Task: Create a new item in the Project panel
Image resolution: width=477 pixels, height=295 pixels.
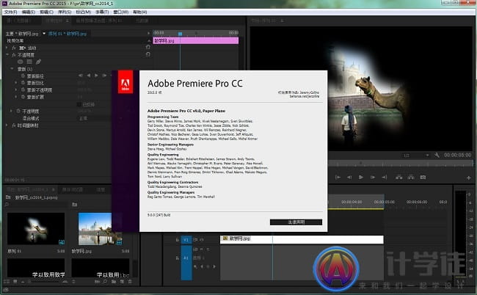Action: pyautogui.click(x=122, y=282)
